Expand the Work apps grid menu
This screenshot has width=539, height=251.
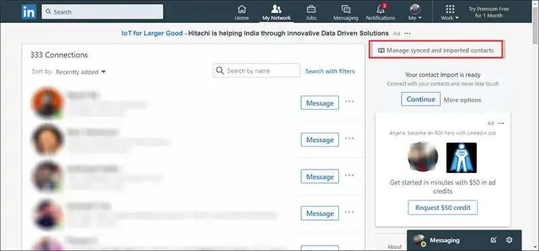[449, 12]
